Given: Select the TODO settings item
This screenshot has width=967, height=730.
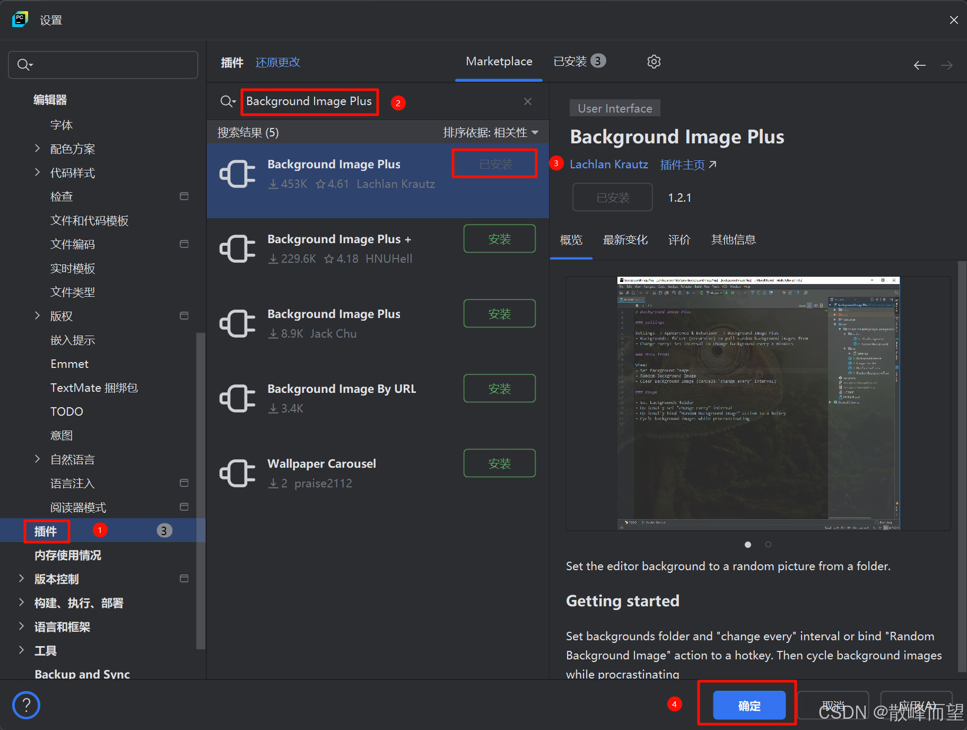Looking at the screenshot, I should (67, 411).
